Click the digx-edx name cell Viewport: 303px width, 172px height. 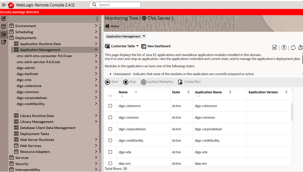click(125, 152)
